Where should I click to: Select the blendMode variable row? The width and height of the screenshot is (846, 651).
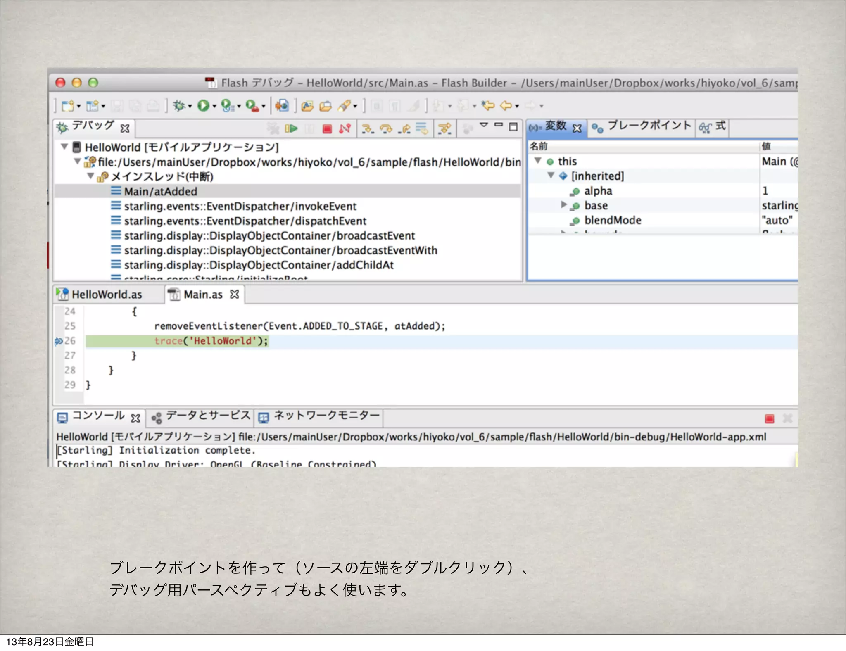663,220
